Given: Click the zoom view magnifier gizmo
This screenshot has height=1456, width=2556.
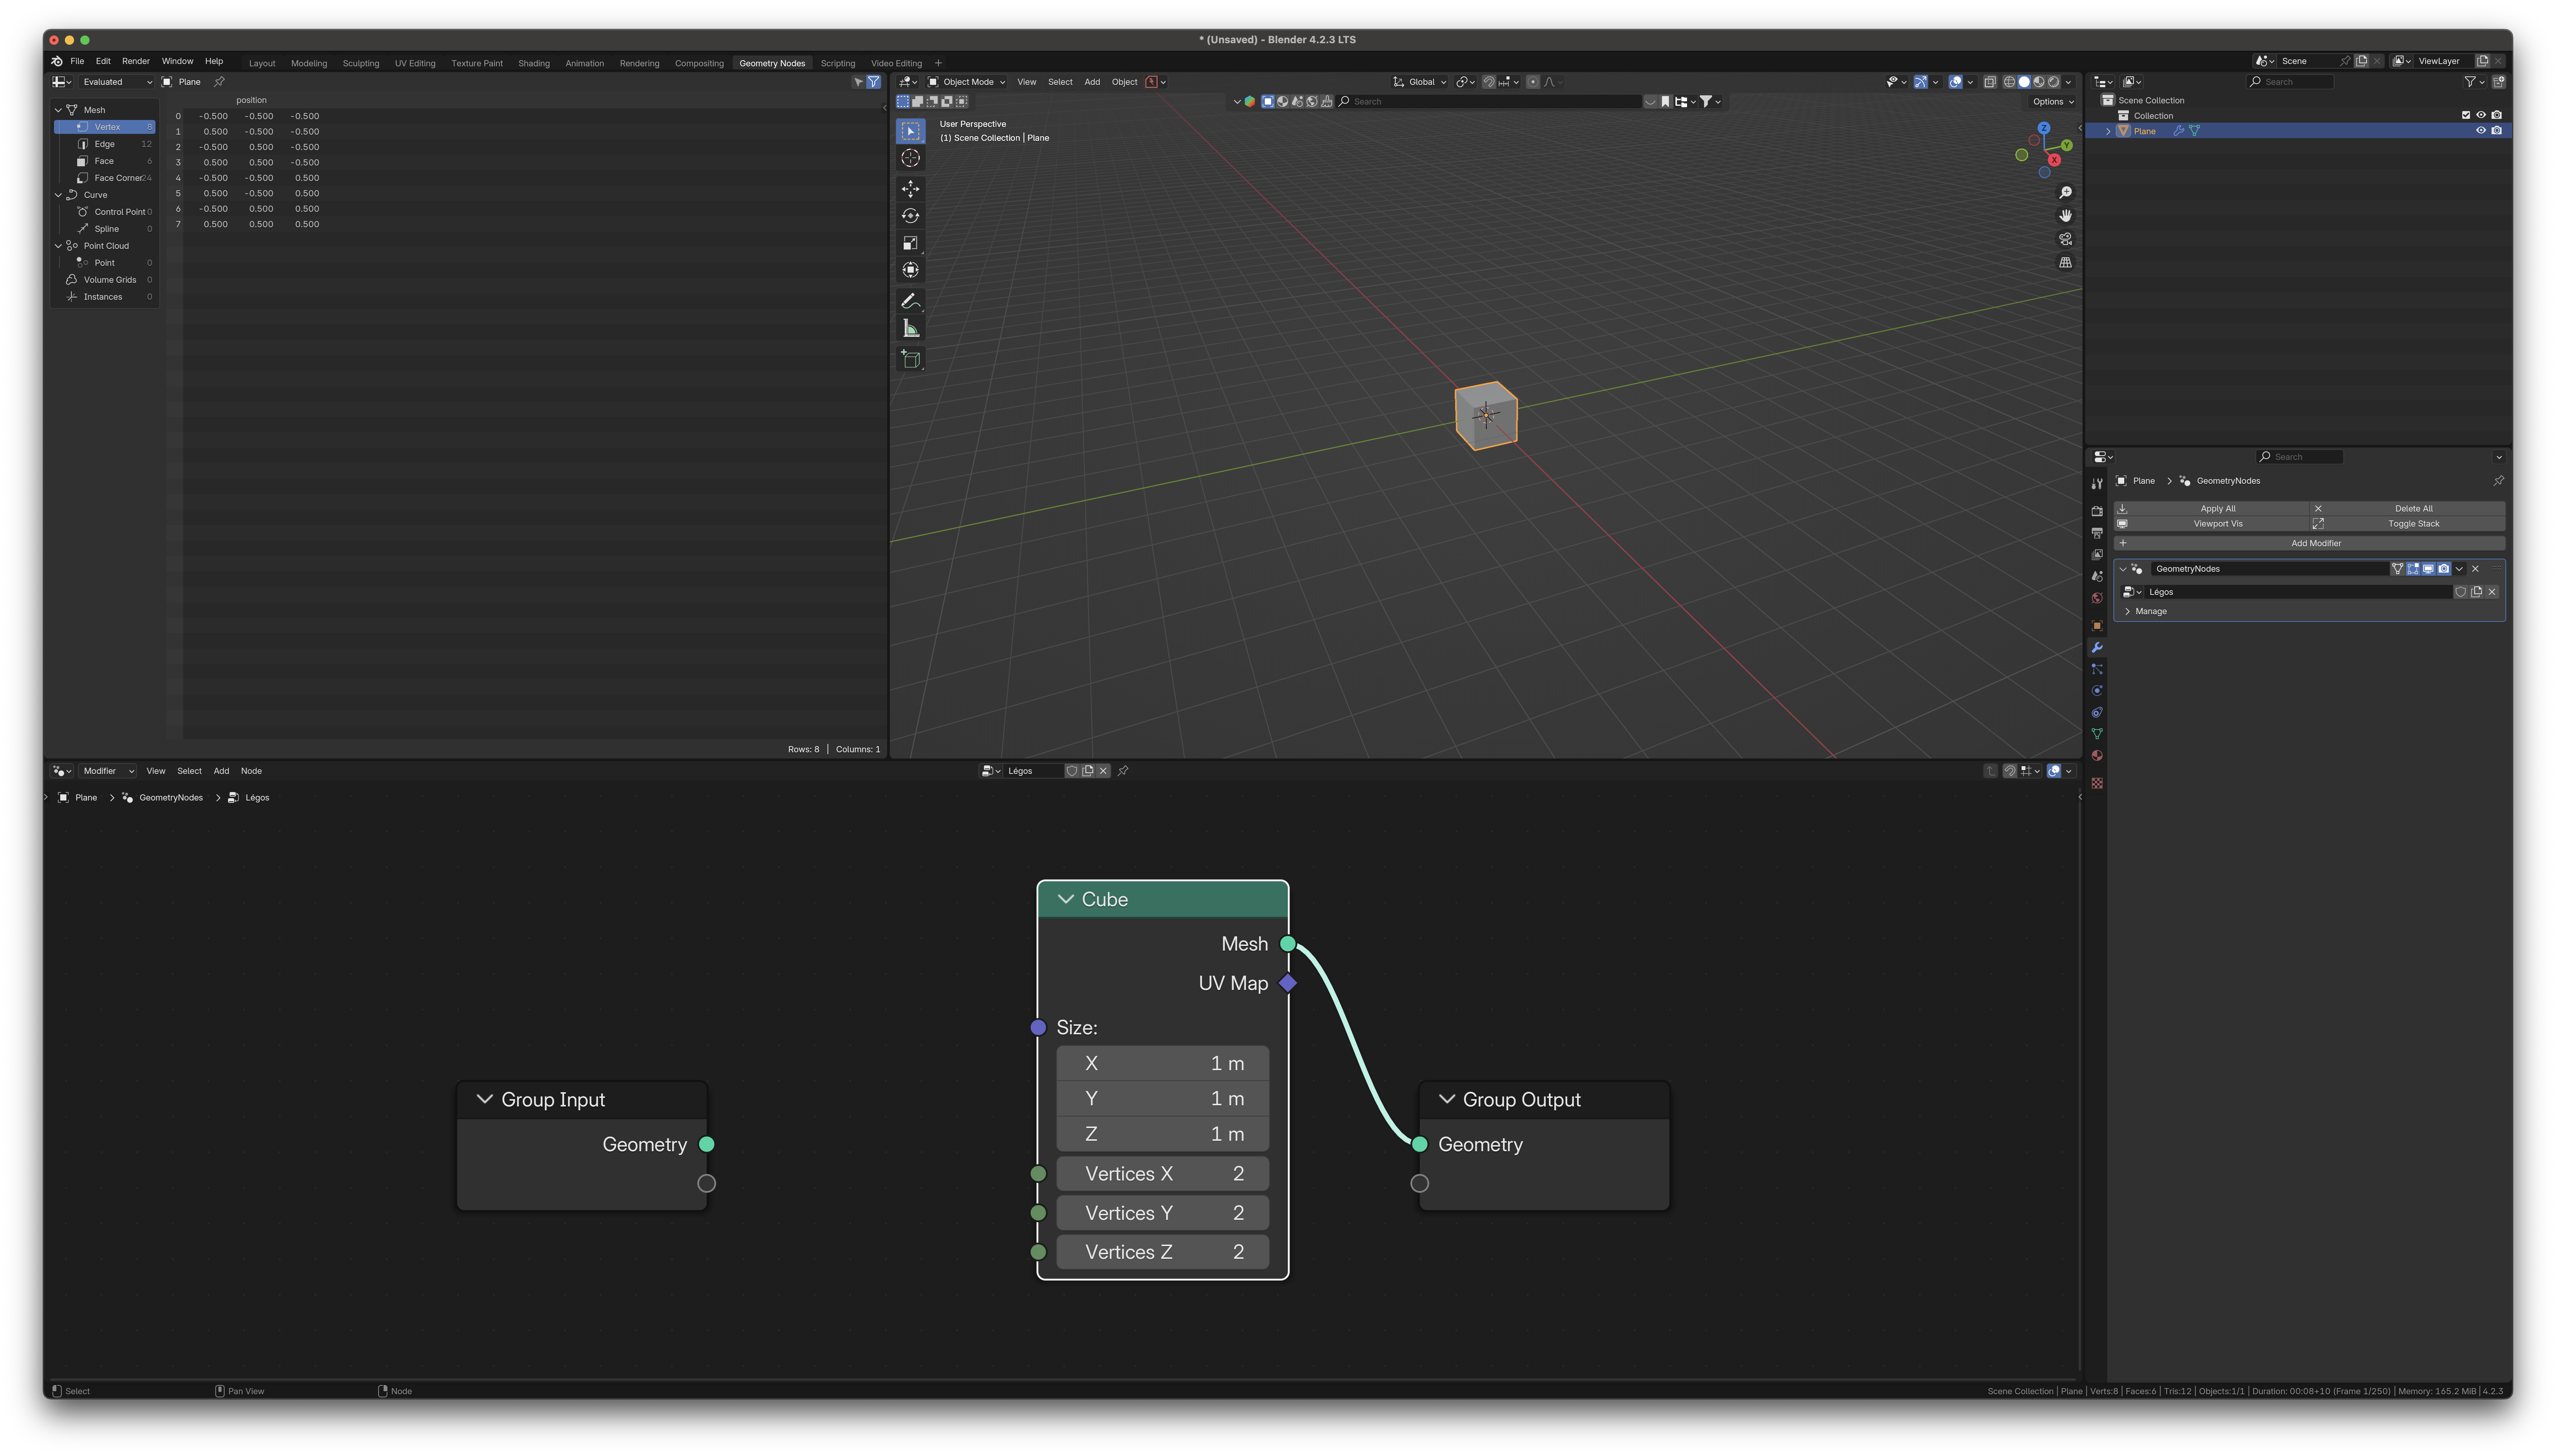Looking at the screenshot, I should pos(2065,192).
